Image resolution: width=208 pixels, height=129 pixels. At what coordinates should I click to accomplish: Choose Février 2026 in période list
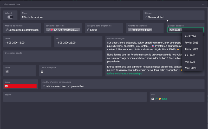(x=191, y=43)
